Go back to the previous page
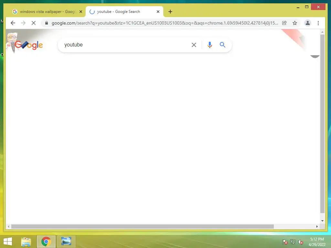331x248 pixels. [13, 23]
